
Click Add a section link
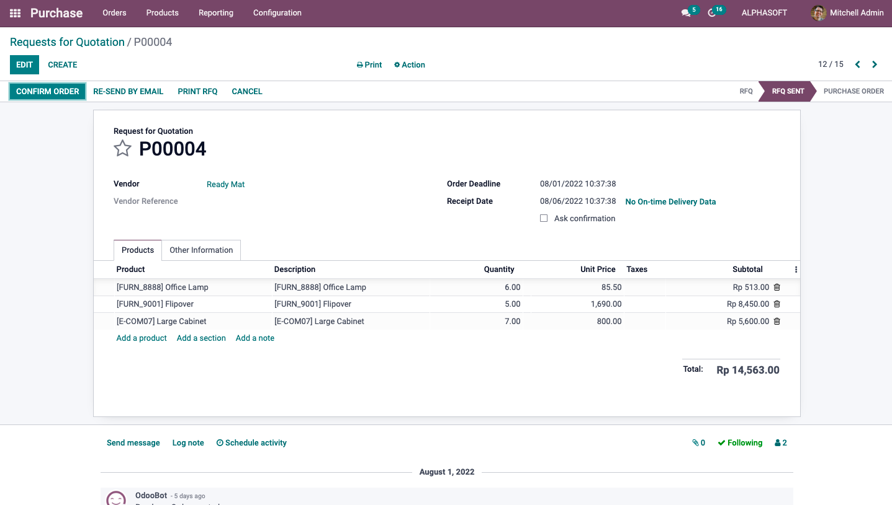click(x=201, y=338)
